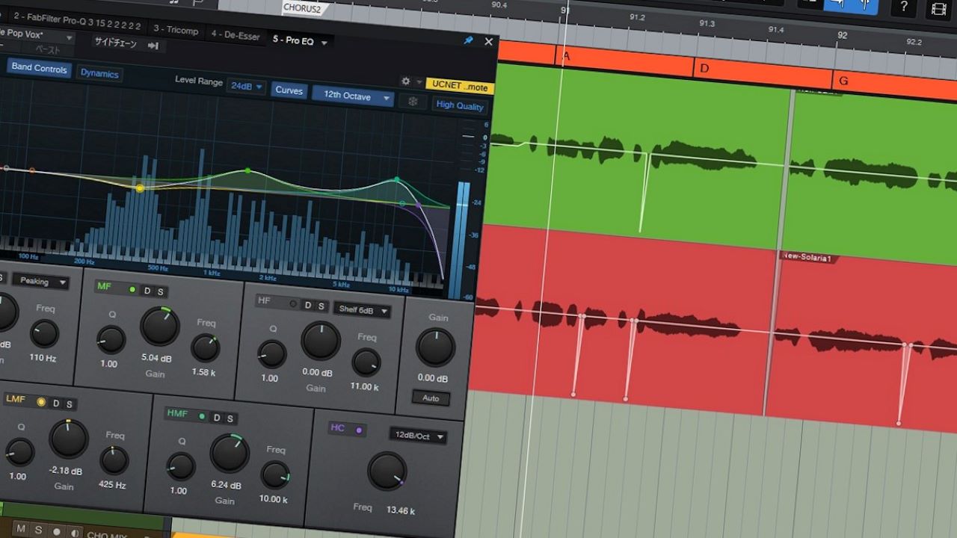Viewport: 957px width, 538px height.
Task: Select chord D in chord track
Action: (x=763, y=74)
